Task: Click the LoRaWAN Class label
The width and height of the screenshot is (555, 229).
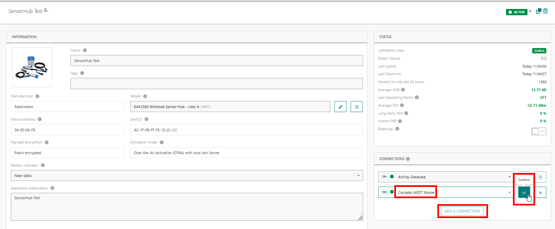Action: (x=391, y=50)
